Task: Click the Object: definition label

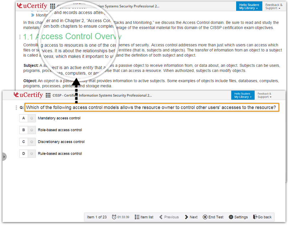Action: pyautogui.click(x=30, y=81)
